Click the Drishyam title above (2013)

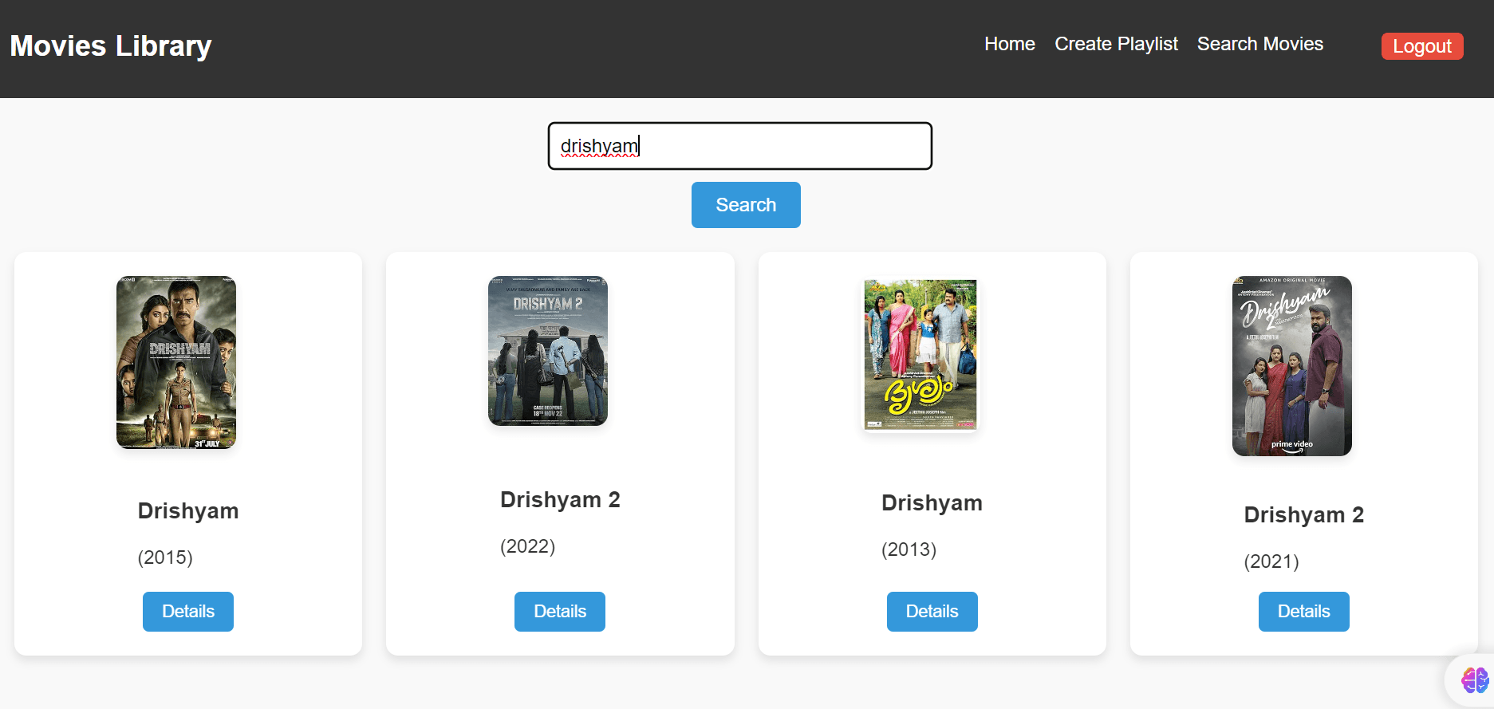tap(932, 503)
